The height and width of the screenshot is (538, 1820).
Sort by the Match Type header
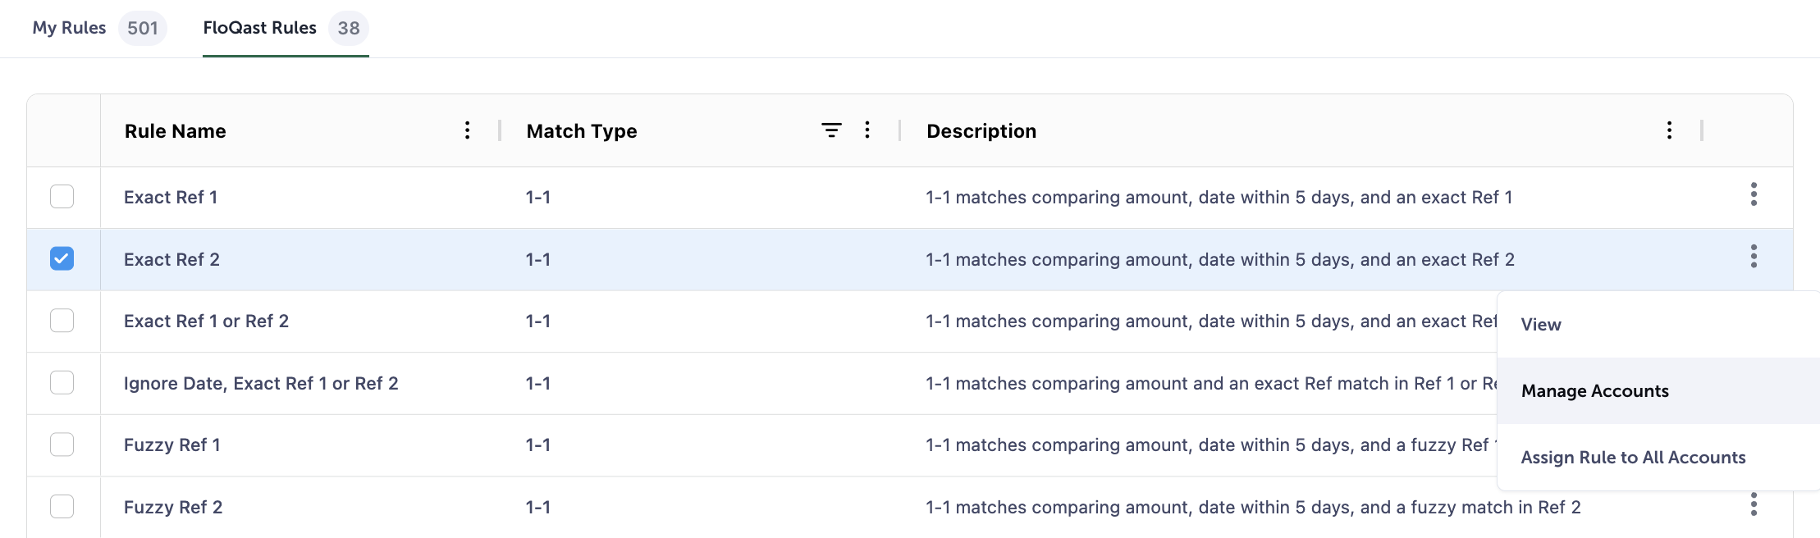tap(582, 131)
